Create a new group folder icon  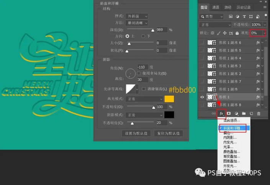tap(244, 114)
